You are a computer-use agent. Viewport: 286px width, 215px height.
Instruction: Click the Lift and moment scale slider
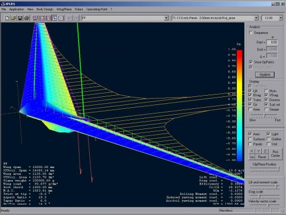(264, 186)
